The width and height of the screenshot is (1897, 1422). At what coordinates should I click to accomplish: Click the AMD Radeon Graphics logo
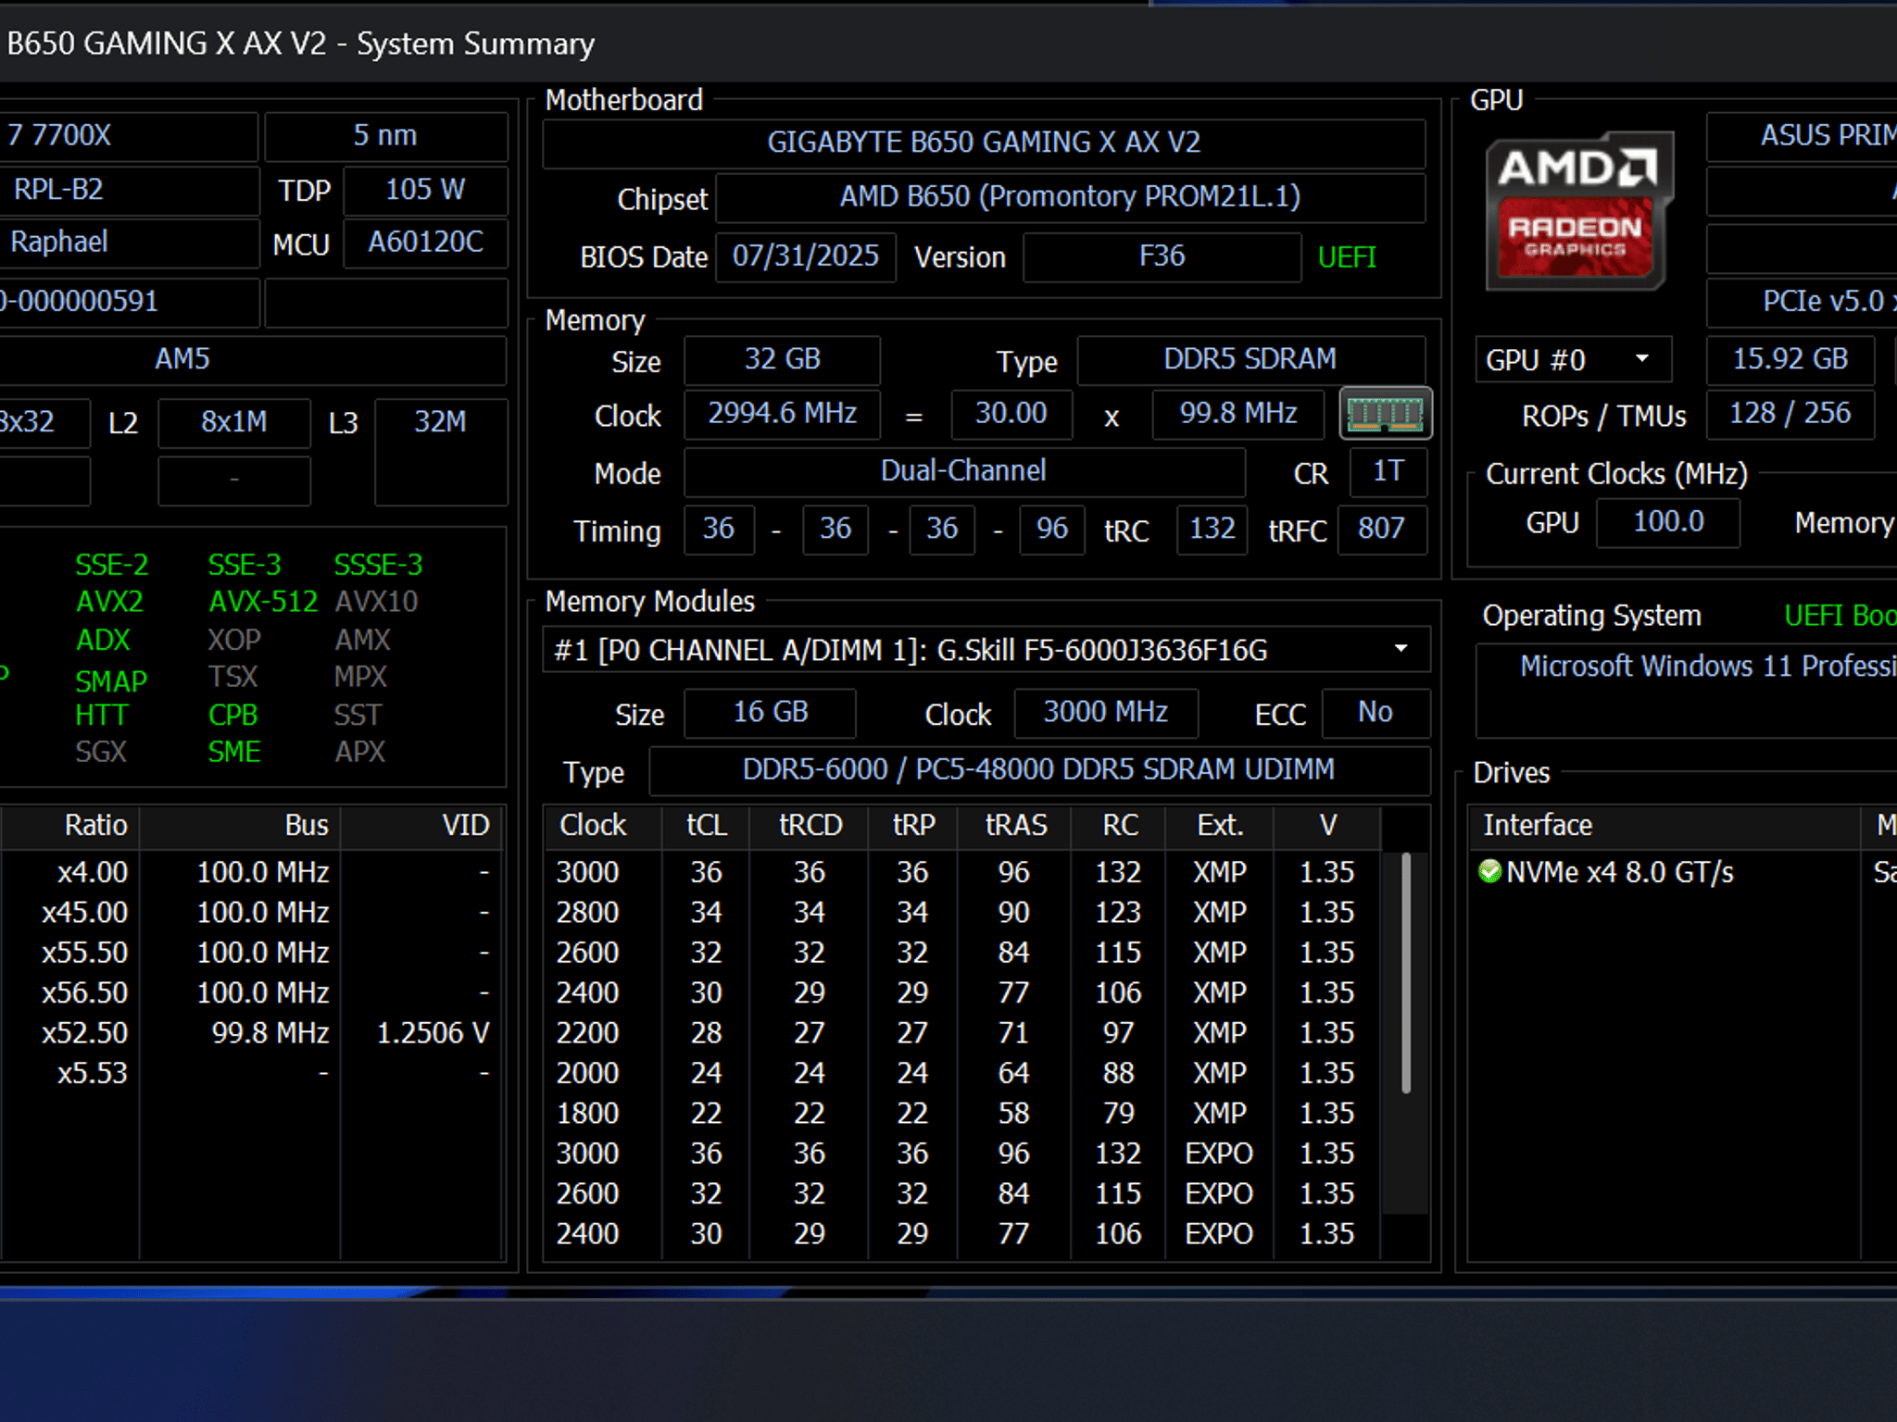(1578, 210)
